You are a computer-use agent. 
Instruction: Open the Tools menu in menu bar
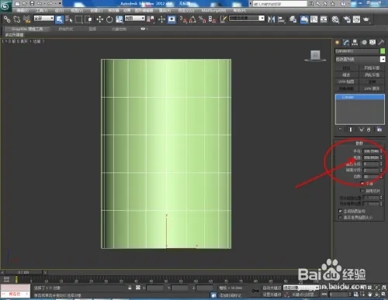(42, 11)
